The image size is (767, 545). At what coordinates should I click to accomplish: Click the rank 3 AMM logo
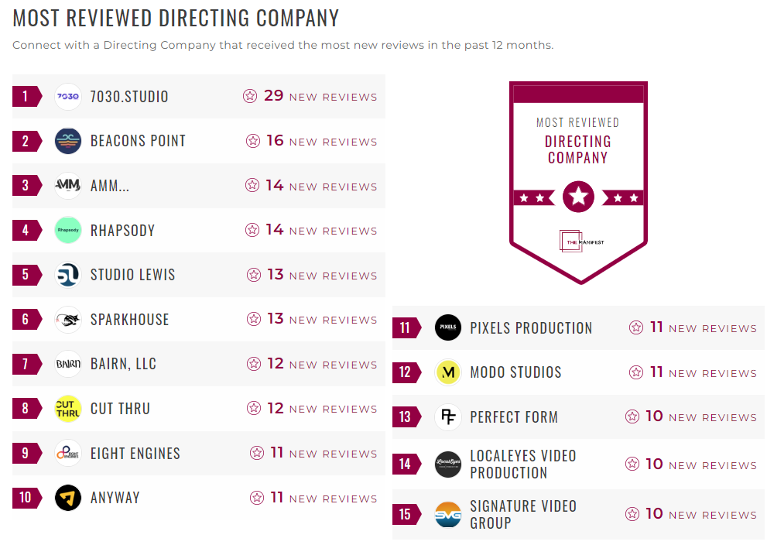coord(68,186)
